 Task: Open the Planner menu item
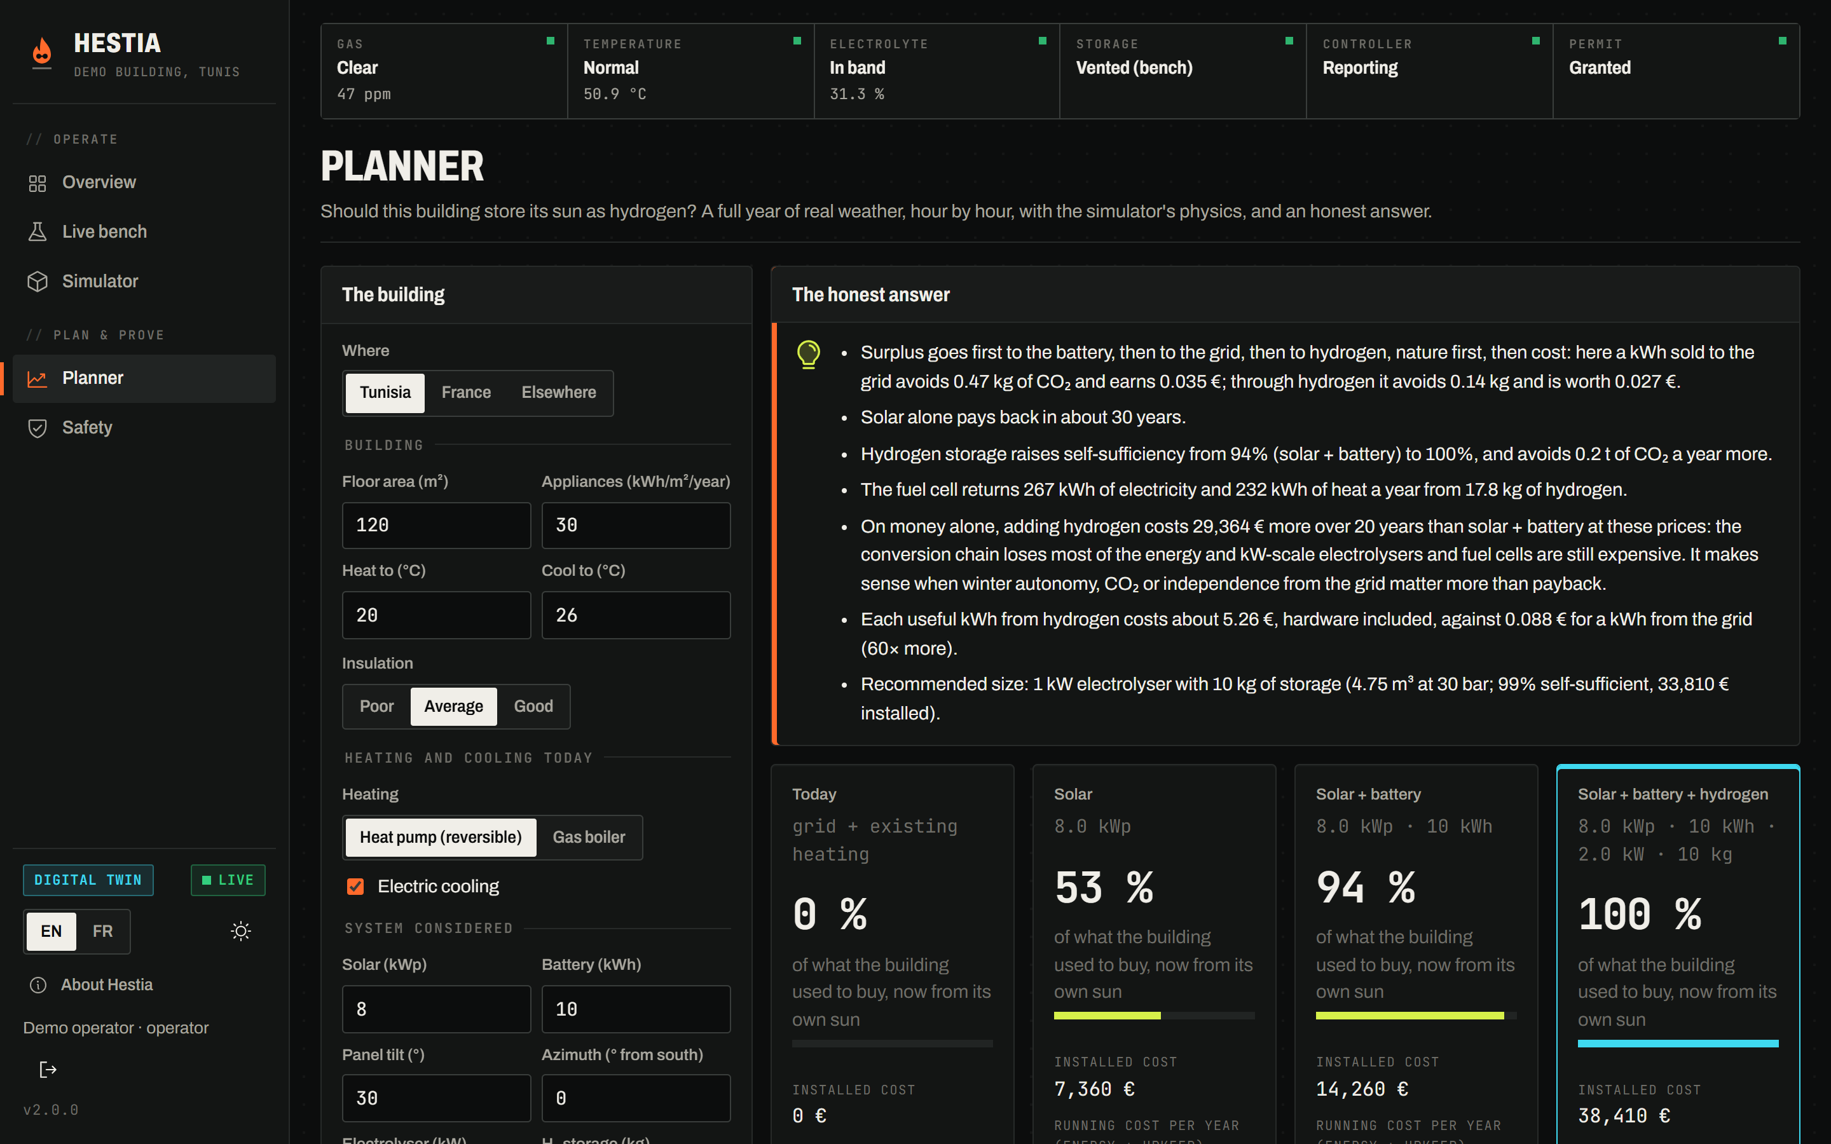point(144,378)
